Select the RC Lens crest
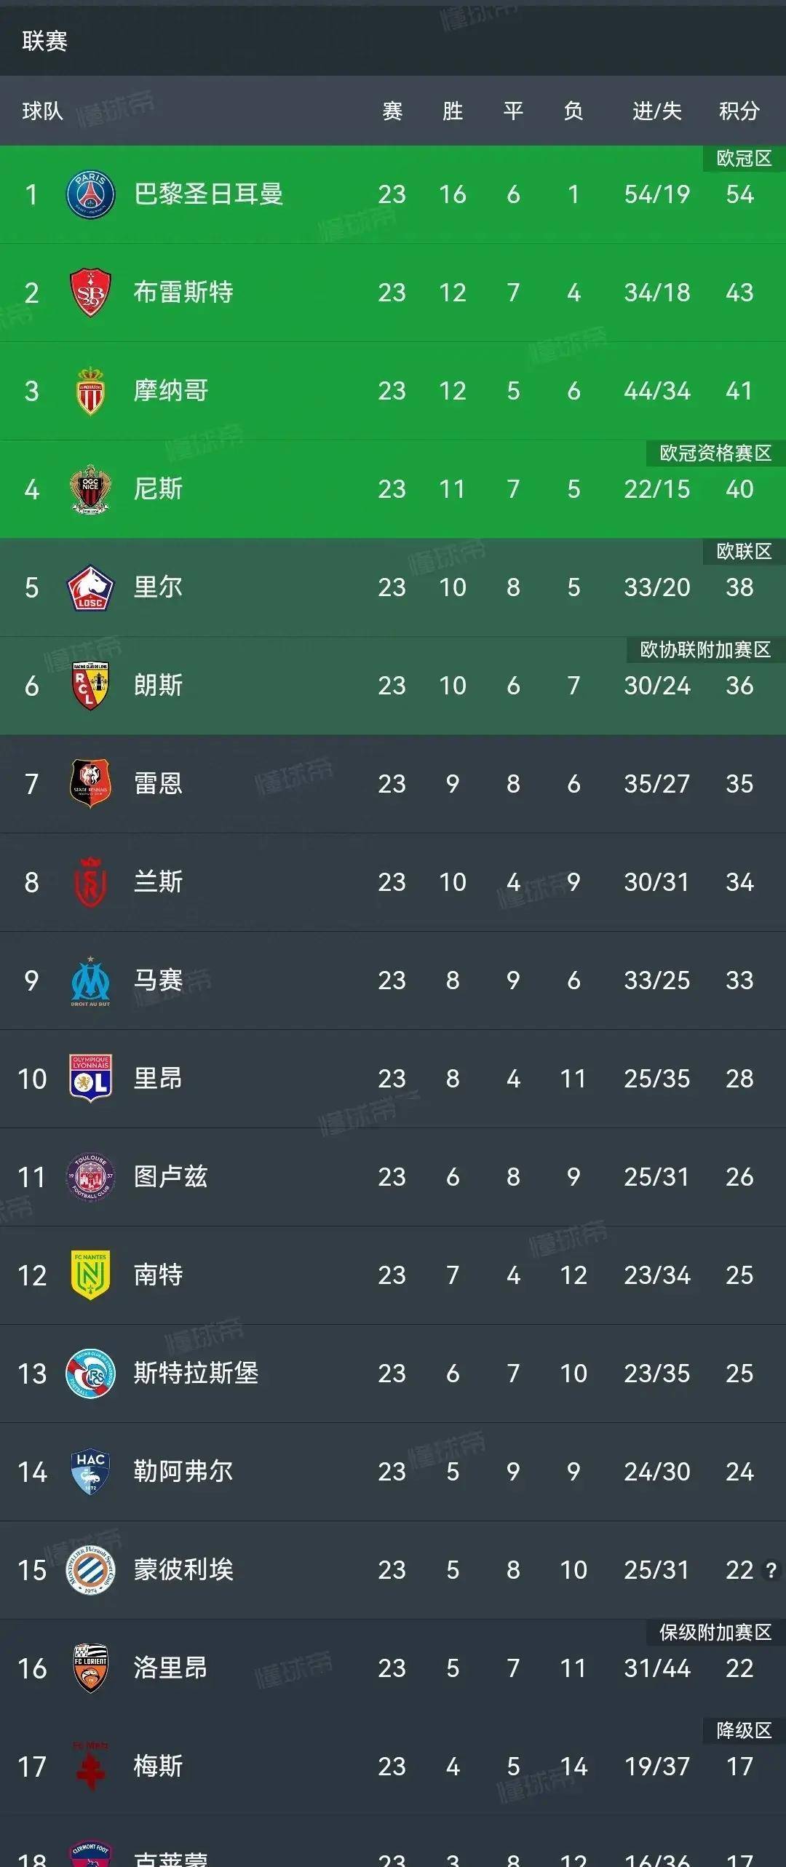The height and width of the screenshot is (1867, 786). pyautogui.click(x=90, y=686)
